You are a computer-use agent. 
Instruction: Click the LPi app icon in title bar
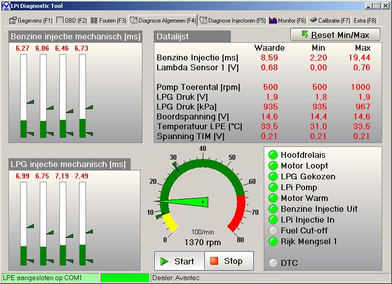[6, 6]
